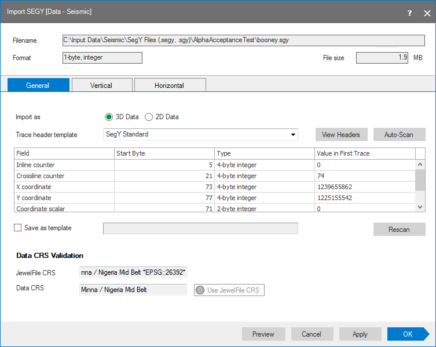Viewport: 436px width, 347px height.
Task: Click the globe icon beside Use JewelFile CRS
Action: pyautogui.click(x=200, y=290)
